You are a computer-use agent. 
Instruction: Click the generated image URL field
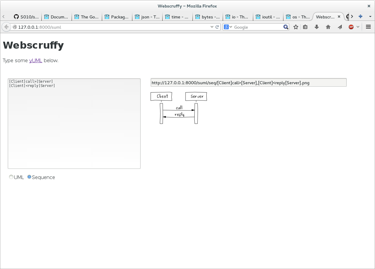[249, 82]
